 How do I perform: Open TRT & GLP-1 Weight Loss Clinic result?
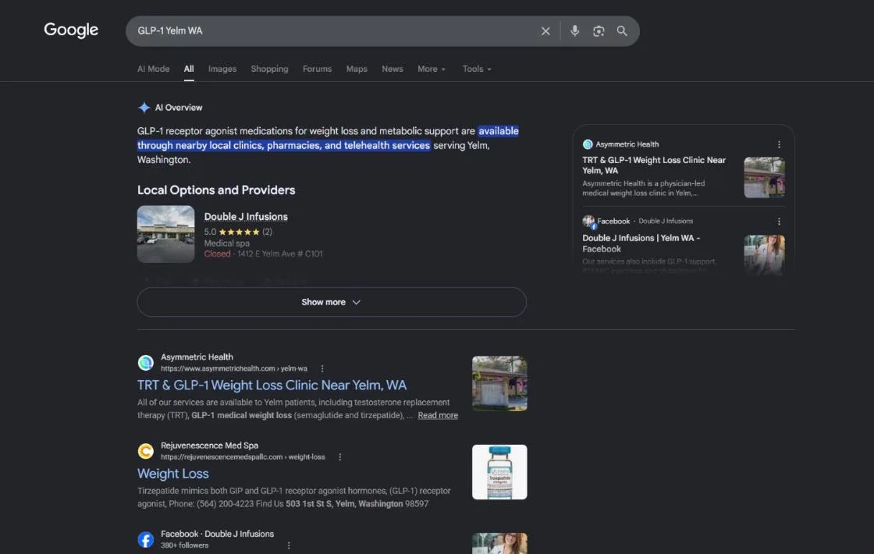(x=272, y=385)
